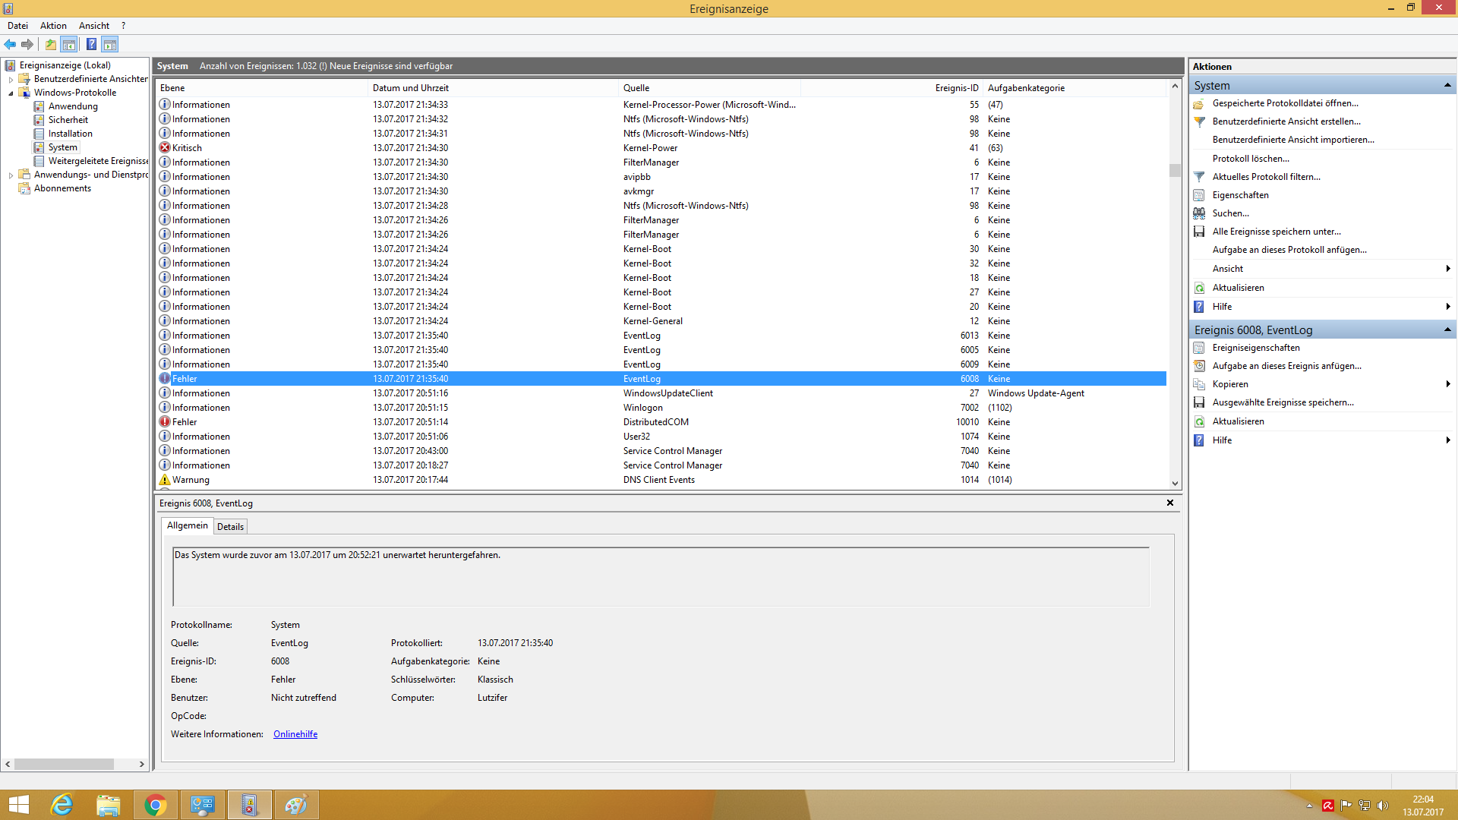
Task: Open Google Chrome from taskbar
Action: [x=155, y=805]
